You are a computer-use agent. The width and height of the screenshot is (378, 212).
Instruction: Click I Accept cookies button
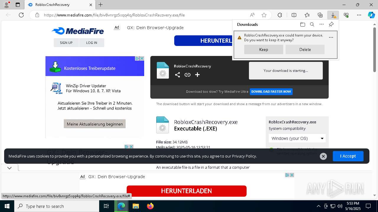[348, 156]
